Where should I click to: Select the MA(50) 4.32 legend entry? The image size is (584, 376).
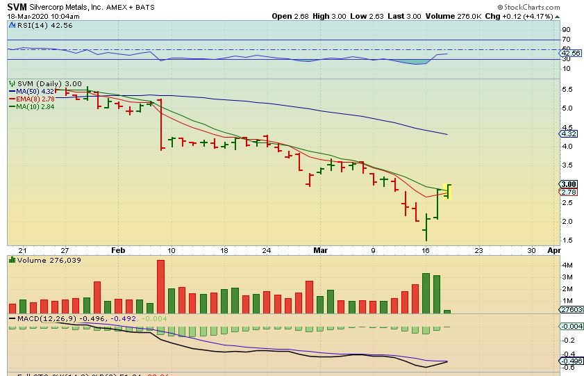pyautogui.click(x=32, y=91)
